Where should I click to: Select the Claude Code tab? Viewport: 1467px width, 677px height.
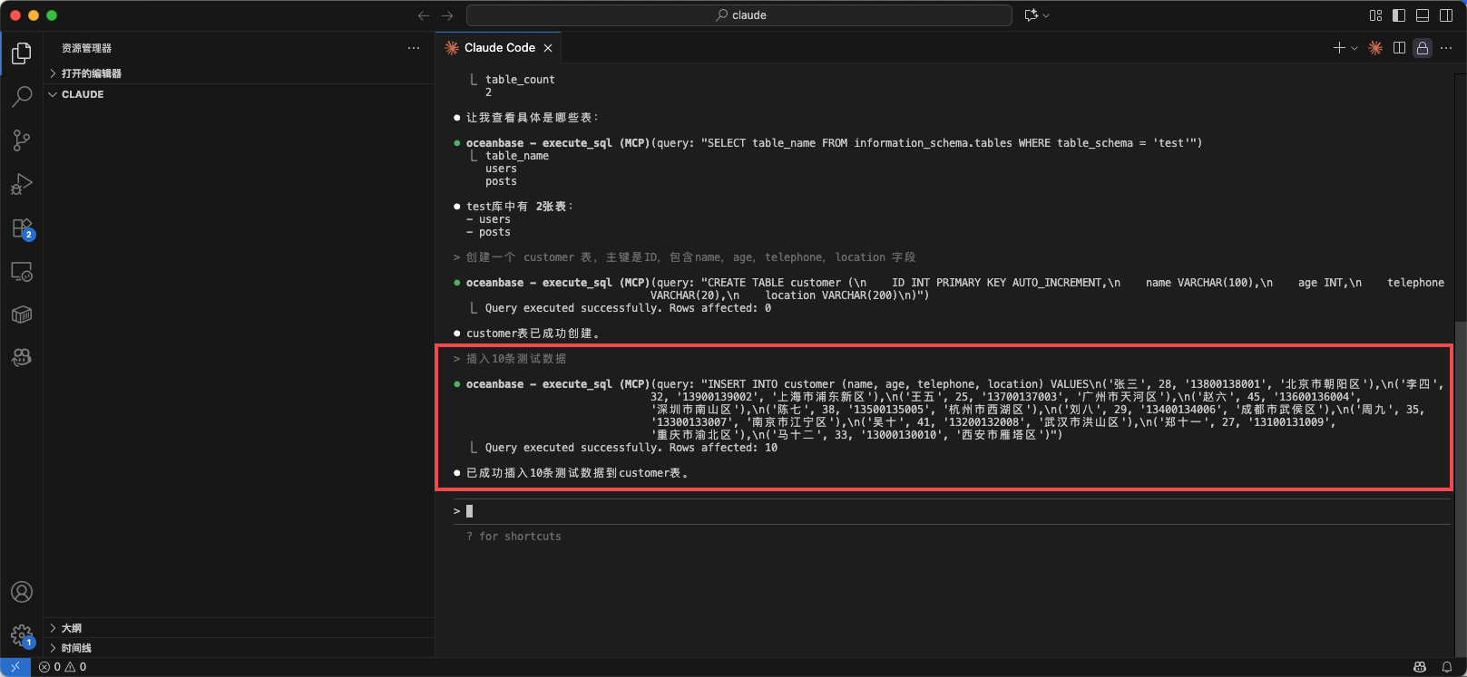499,48
